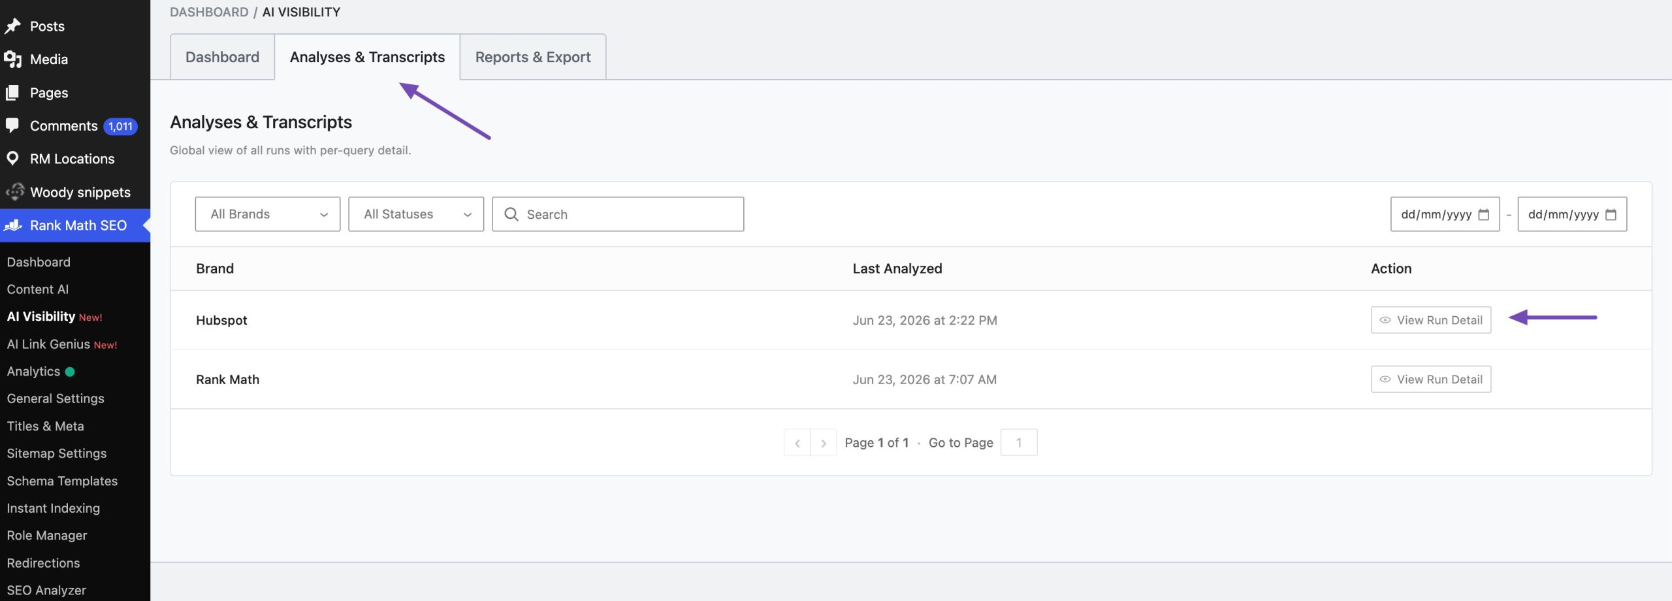Click the Last Analyzed column header
The width and height of the screenshot is (1672, 601).
[897, 268]
